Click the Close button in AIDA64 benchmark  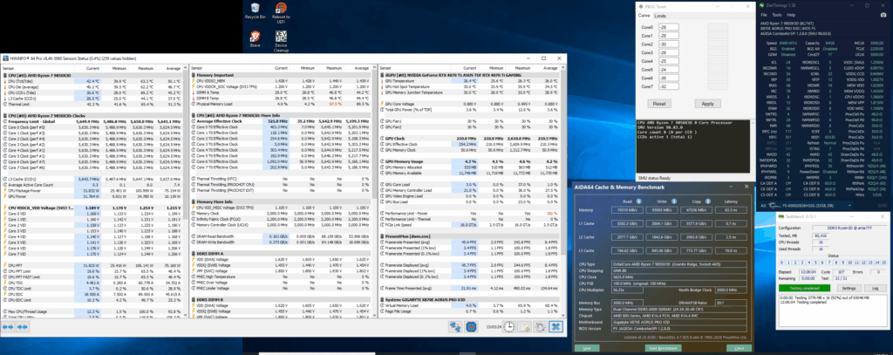pyautogui.click(x=739, y=348)
